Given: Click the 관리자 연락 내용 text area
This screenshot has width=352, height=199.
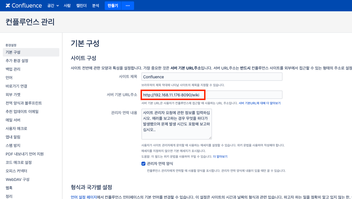Looking at the screenshot, I should coord(177,124).
